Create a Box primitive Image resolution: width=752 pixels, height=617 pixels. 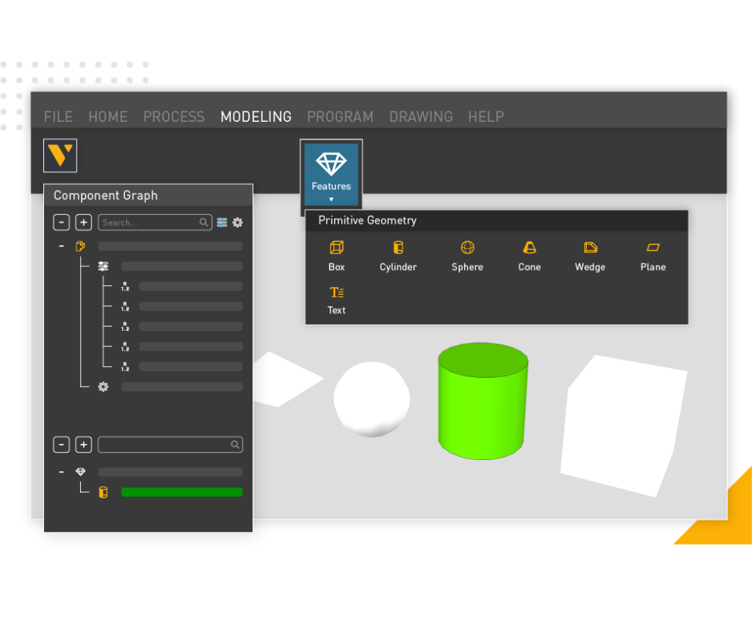click(336, 256)
